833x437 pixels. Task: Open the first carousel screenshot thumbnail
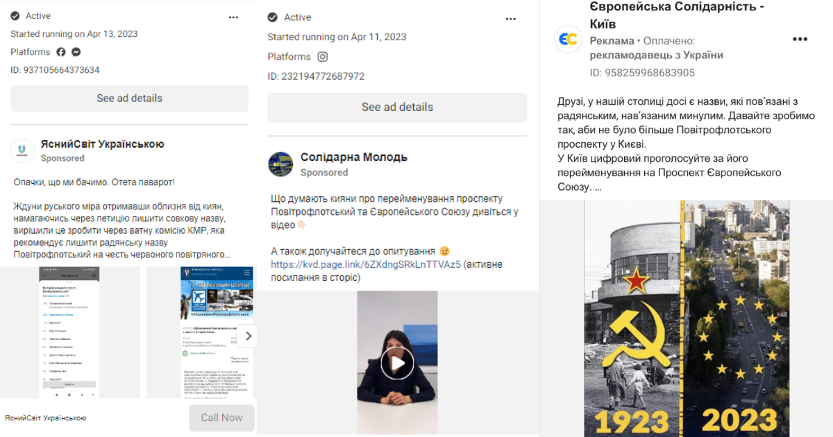(x=69, y=332)
